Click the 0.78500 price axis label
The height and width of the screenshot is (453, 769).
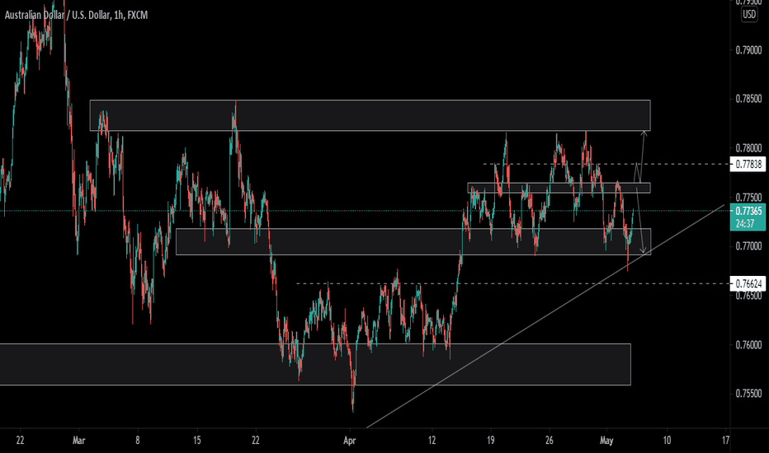(x=748, y=99)
